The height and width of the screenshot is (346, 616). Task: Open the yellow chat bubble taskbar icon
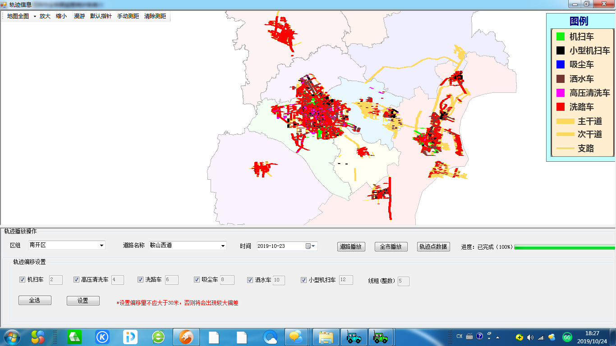click(296, 337)
